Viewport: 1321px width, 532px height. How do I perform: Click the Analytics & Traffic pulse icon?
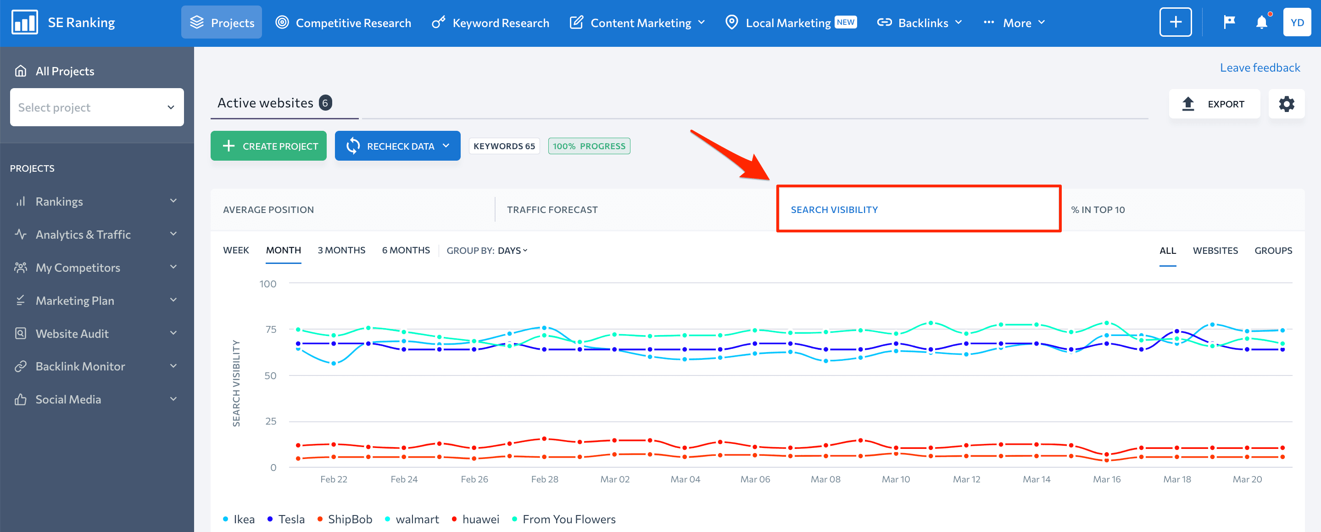(21, 234)
